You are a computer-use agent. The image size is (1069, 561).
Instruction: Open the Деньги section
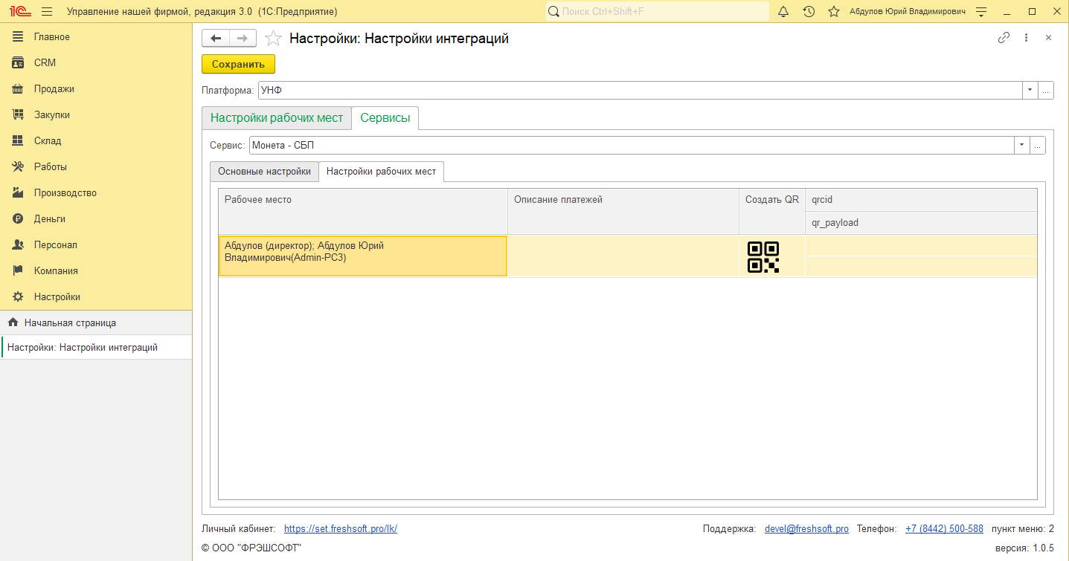click(x=49, y=219)
